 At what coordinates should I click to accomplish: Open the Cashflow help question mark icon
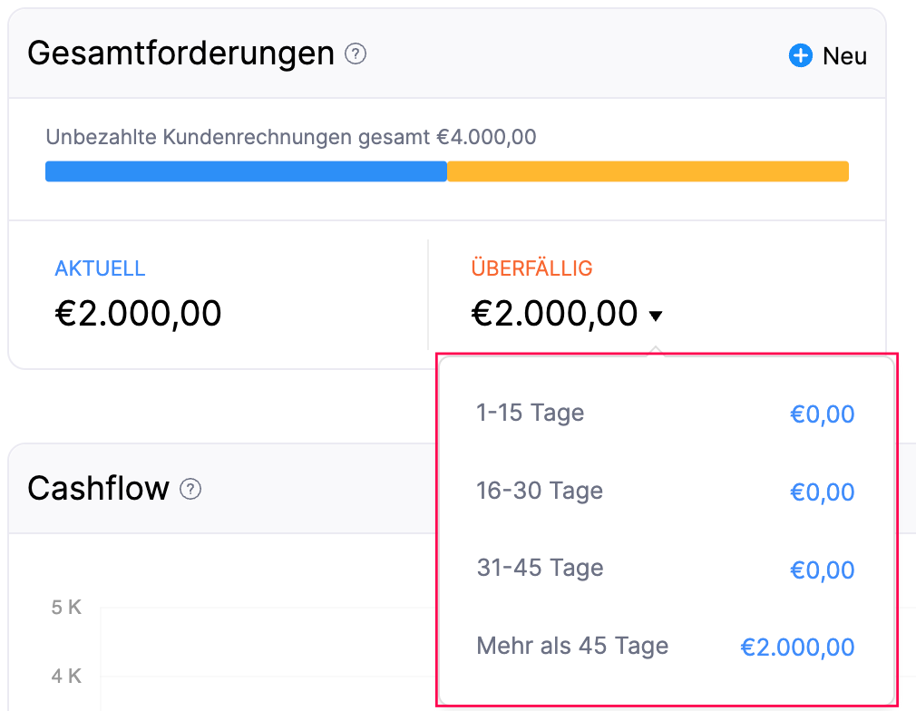pos(190,490)
